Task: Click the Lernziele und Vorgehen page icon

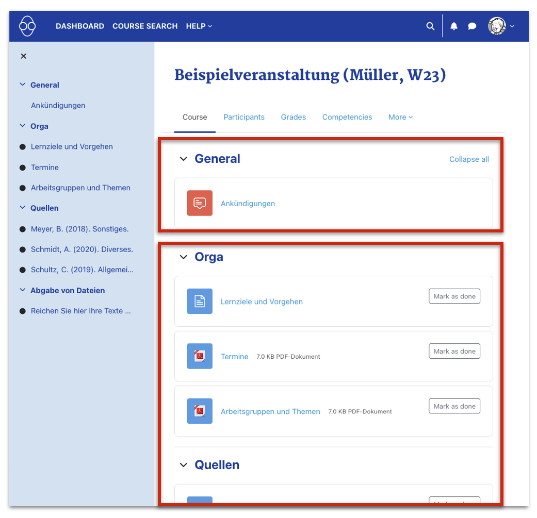Action: coord(200,302)
